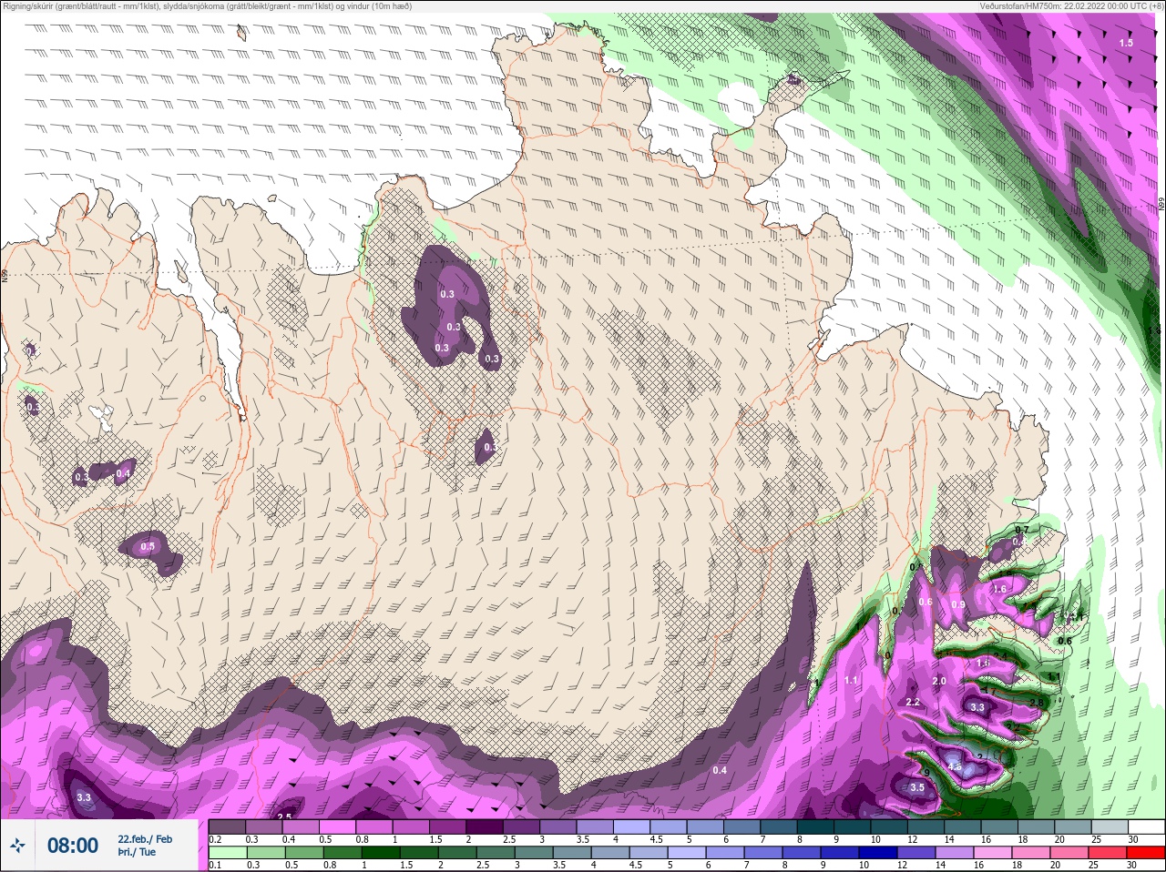The width and height of the screenshot is (1166, 872).
Task: Click the 3.5 precipitation value on the map
Action: 917,787
